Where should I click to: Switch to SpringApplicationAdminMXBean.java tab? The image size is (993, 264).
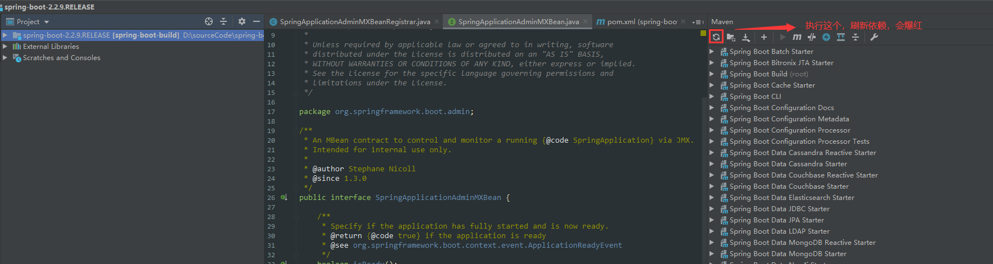tap(518, 22)
